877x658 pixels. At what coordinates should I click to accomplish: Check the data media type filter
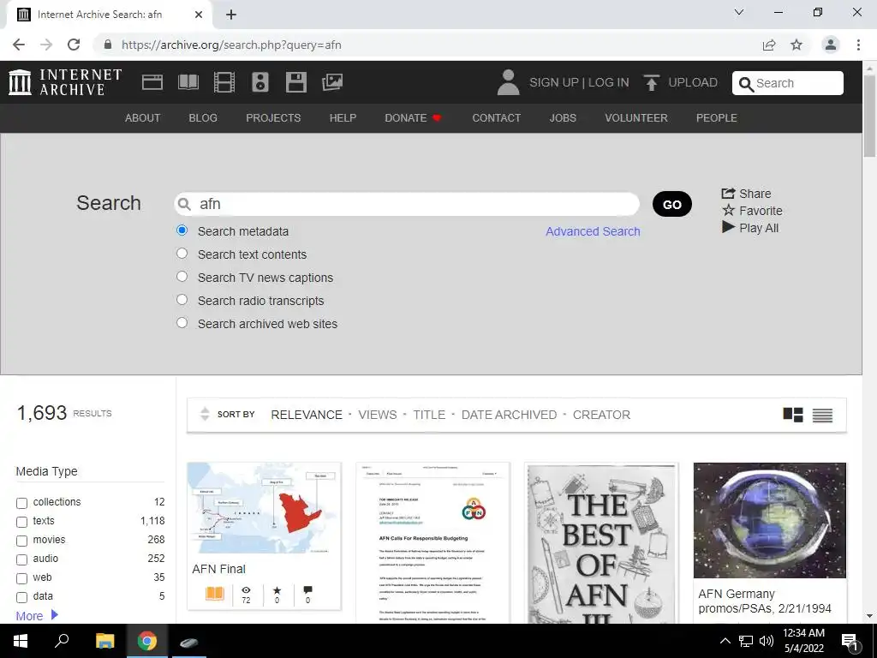(21, 597)
